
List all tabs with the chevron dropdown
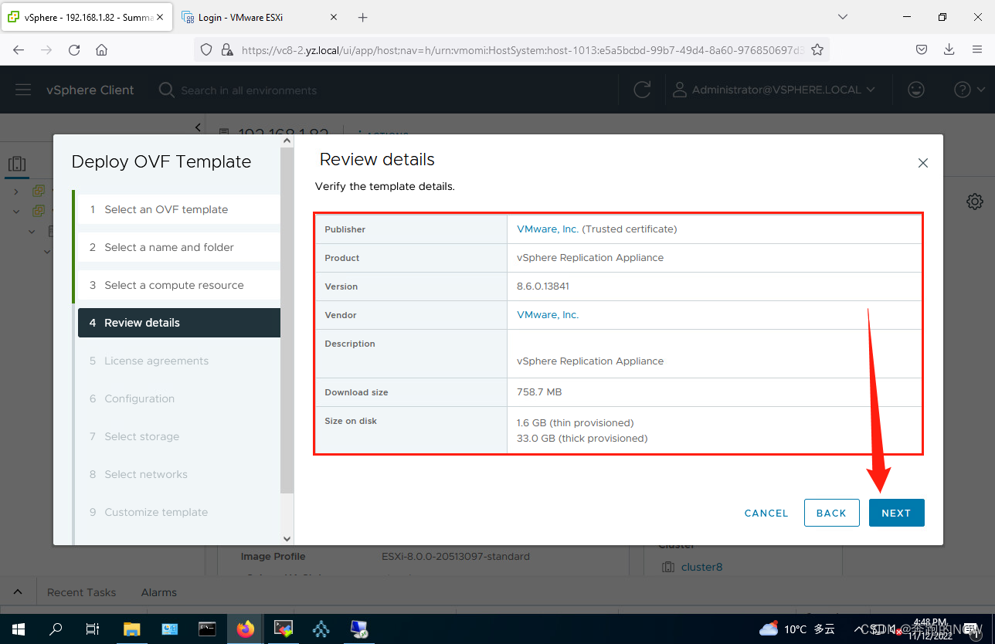(843, 17)
